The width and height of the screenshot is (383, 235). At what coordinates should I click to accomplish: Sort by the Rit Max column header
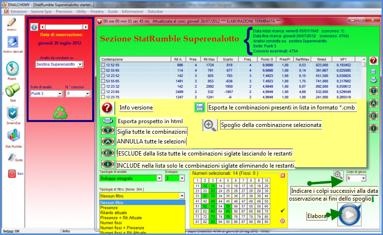pyautogui.click(x=209, y=59)
